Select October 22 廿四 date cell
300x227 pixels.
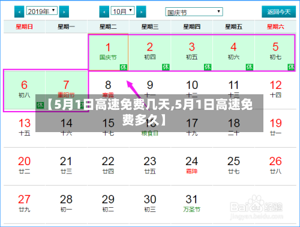point(108,166)
